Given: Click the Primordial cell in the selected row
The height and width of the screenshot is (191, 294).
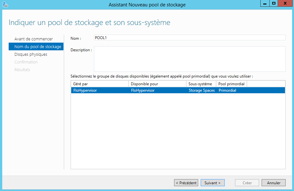Looking at the screenshot, I should click(x=228, y=90).
